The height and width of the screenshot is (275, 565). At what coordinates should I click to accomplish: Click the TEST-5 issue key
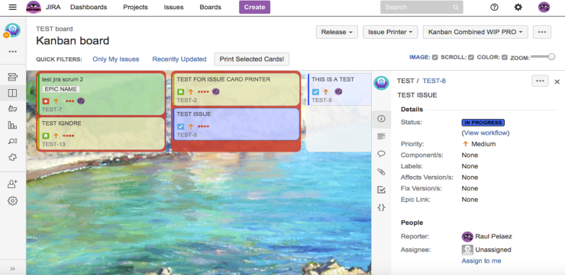[321, 101]
